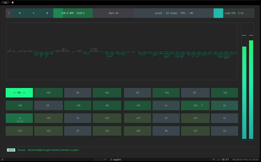Switch to the 2 cagire terminal tab

click(116, 160)
